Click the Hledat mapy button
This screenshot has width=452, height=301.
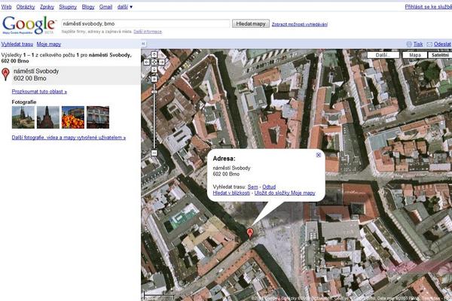tap(251, 24)
